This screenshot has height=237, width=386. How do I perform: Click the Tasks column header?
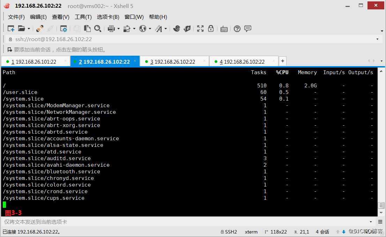point(259,72)
